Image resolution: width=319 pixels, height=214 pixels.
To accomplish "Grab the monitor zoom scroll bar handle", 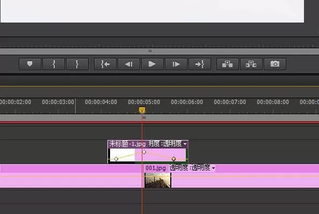I will pyautogui.click(x=150, y=51).
